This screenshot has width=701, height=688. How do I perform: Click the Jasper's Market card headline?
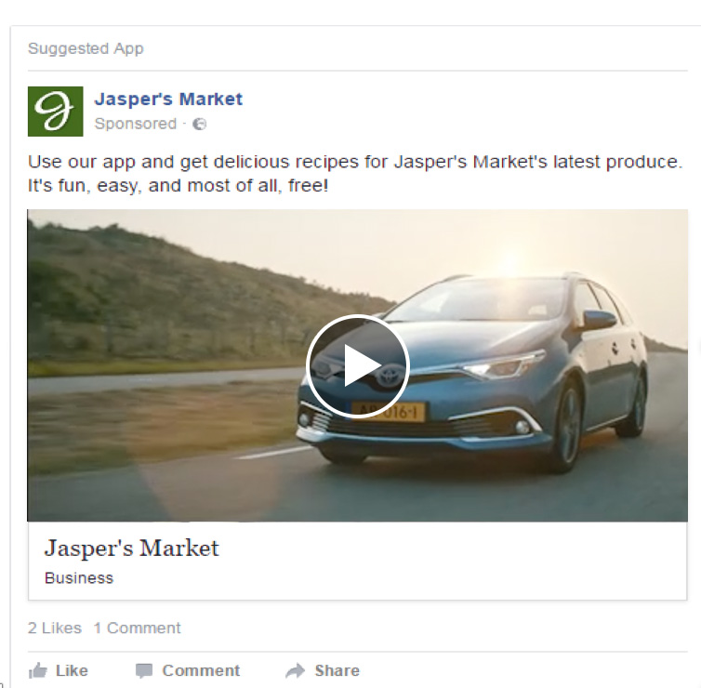pyautogui.click(x=132, y=548)
